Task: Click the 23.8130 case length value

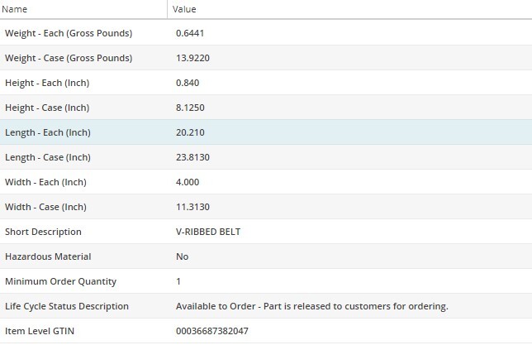Action: pos(193,157)
